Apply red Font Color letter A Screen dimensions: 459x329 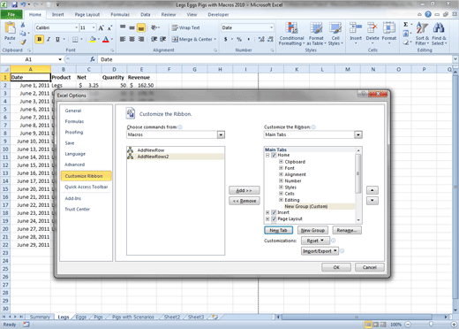pyautogui.click(x=106, y=39)
